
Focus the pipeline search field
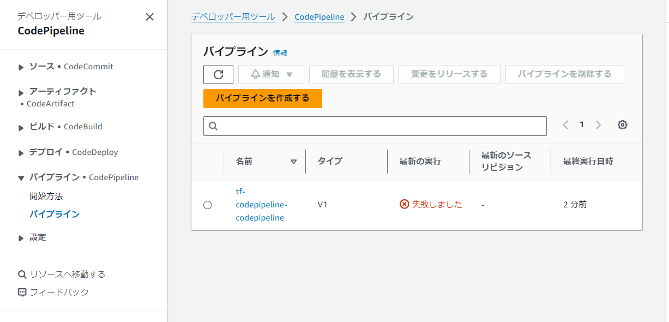point(375,126)
